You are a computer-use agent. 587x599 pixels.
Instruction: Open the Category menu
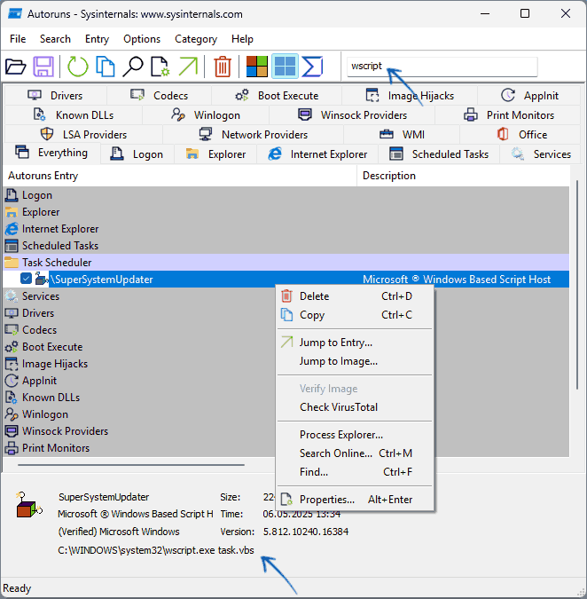[196, 39]
